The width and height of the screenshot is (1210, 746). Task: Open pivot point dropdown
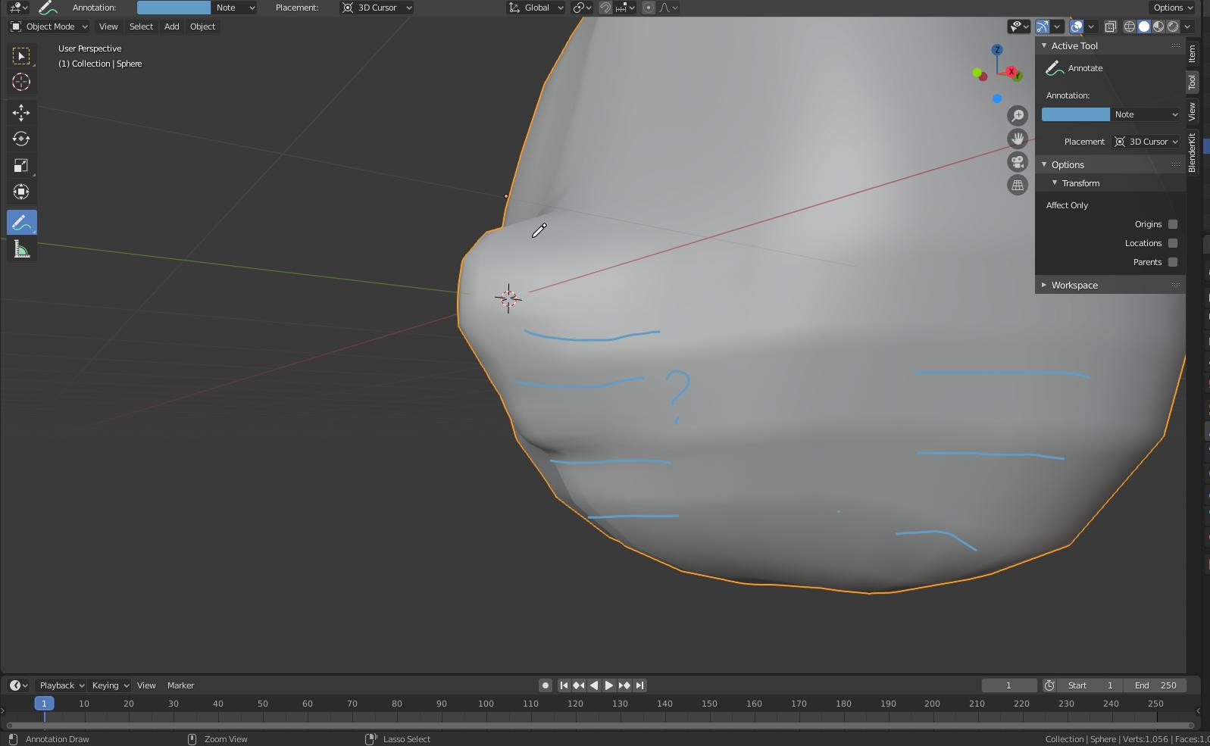(x=582, y=8)
